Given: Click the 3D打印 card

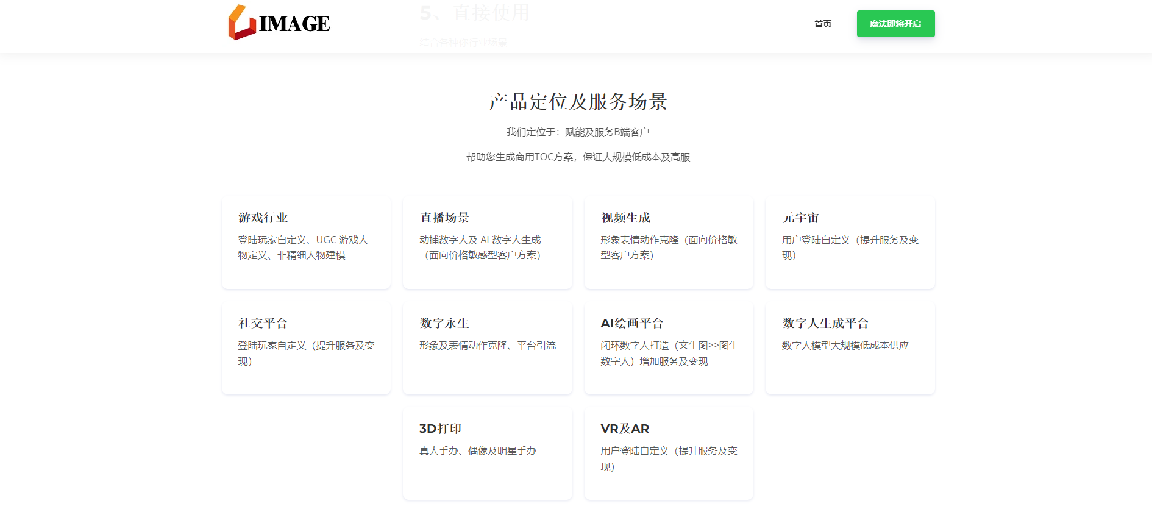Looking at the screenshot, I should pyautogui.click(x=487, y=454).
